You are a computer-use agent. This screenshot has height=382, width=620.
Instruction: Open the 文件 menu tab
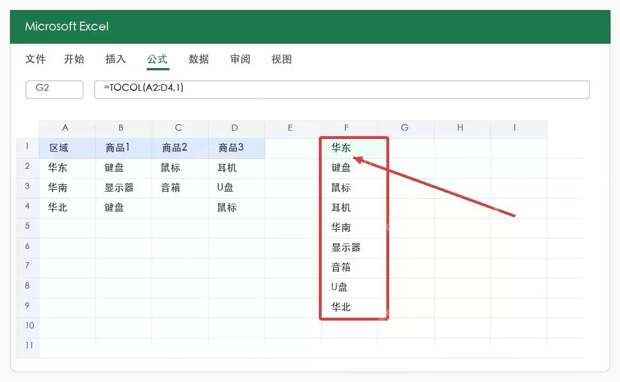pyautogui.click(x=35, y=59)
